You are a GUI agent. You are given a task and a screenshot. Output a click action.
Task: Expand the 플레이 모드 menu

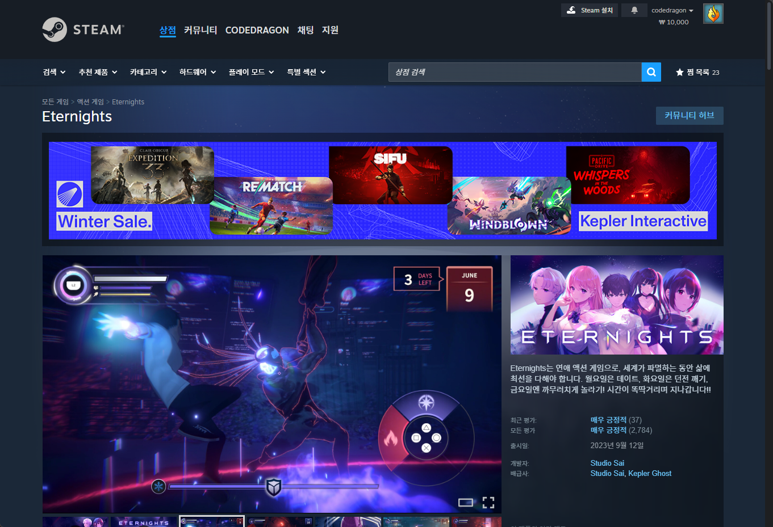pos(251,72)
